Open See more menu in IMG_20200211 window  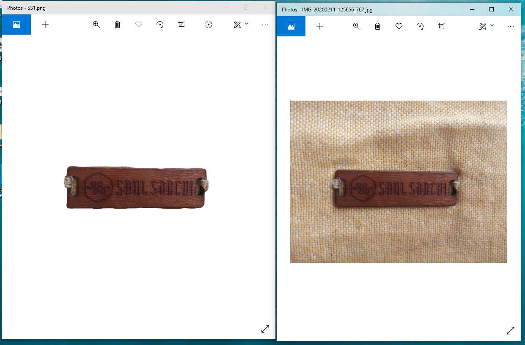(511, 27)
